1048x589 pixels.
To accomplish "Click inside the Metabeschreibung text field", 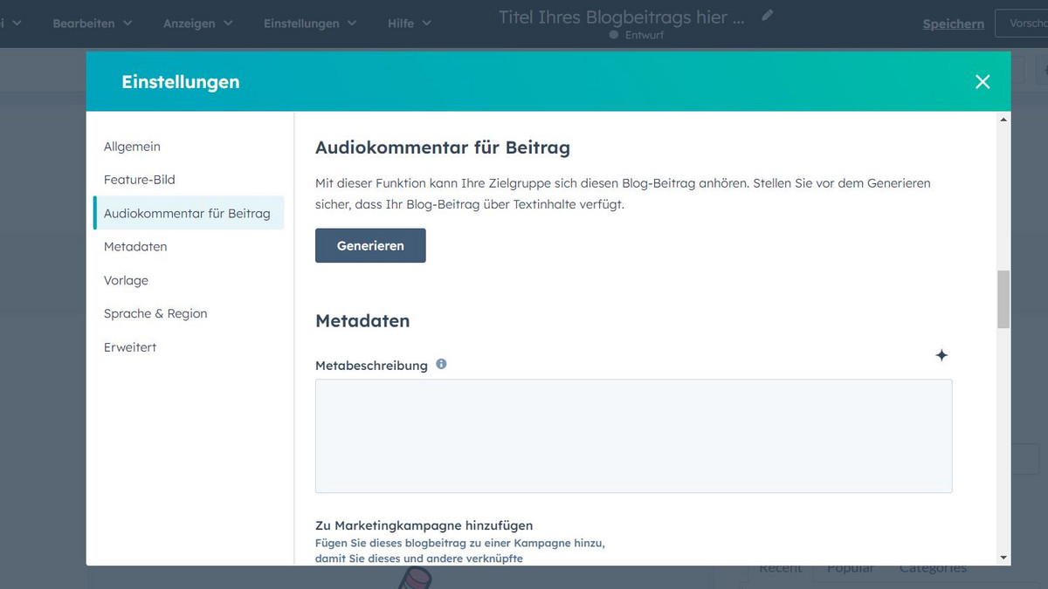I will tap(633, 435).
